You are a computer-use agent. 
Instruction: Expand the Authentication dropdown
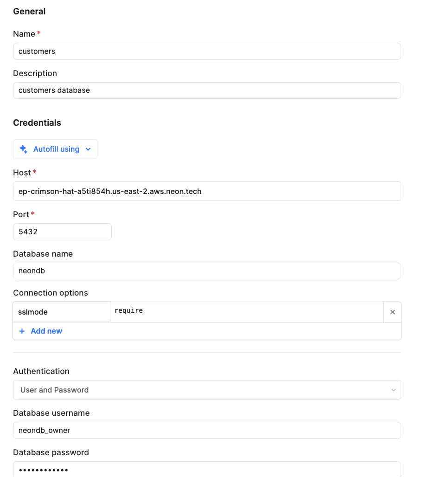[393, 390]
